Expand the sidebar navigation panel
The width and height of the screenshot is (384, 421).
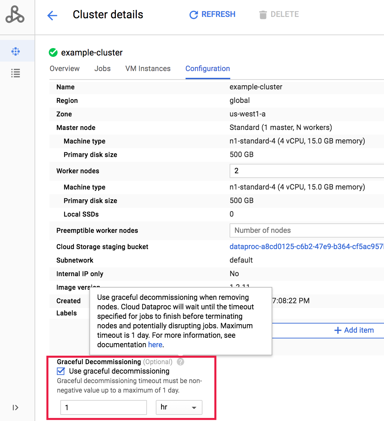(15, 407)
